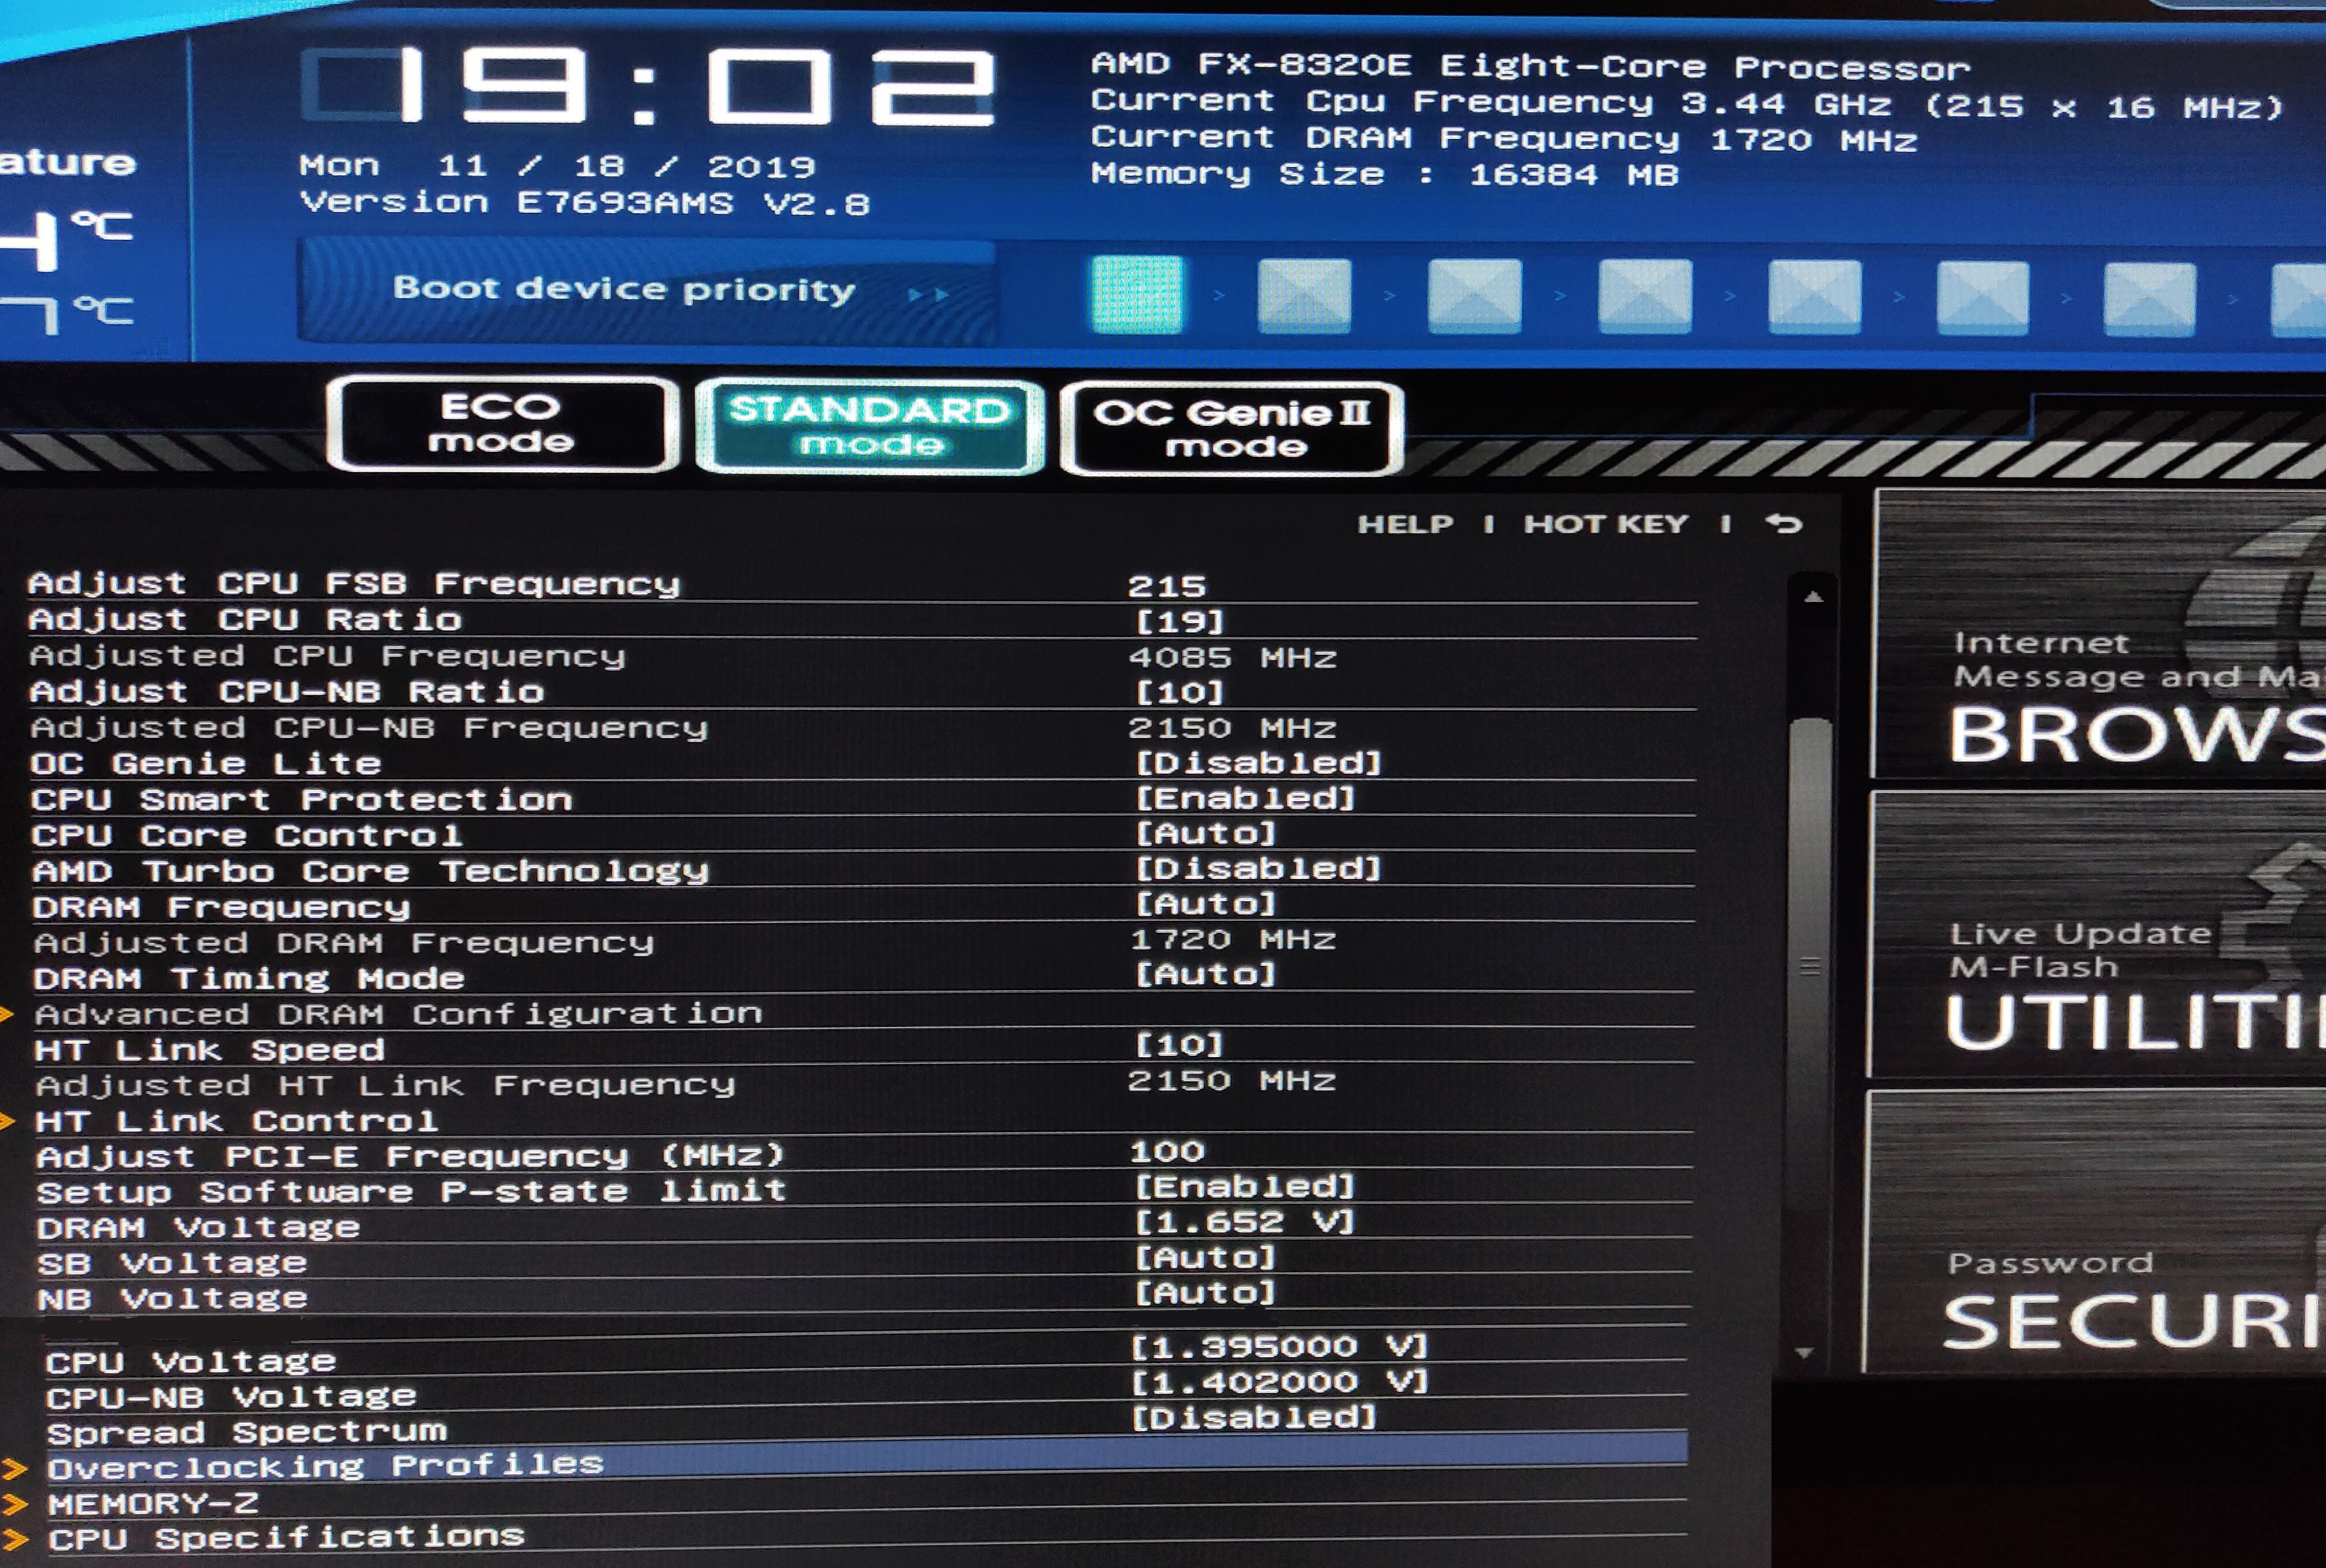This screenshot has height=1568, width=2326.
Task: Open NB Voltage [Auto] options
Action: coord(1207,1292)
